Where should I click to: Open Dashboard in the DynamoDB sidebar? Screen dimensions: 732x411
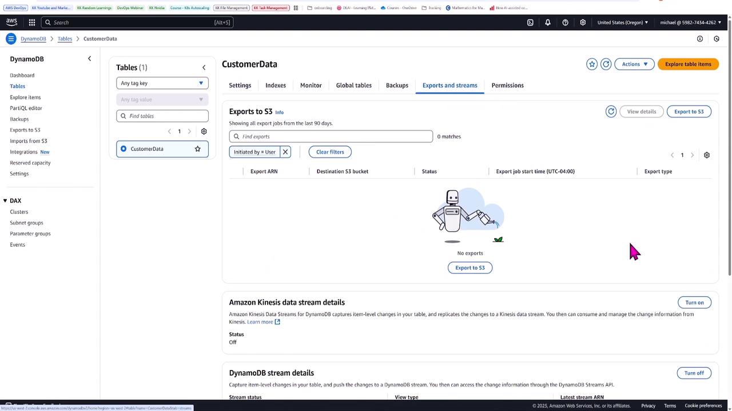(x=22, y=75)
